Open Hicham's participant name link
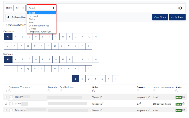Image resolution: width=189 pixels, height=118 pixels. point(19,97)
